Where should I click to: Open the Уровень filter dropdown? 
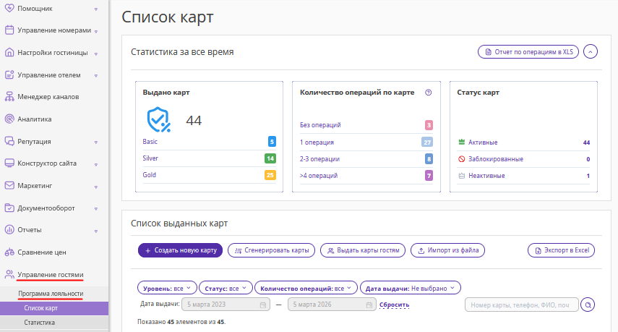tap(167, 288)
